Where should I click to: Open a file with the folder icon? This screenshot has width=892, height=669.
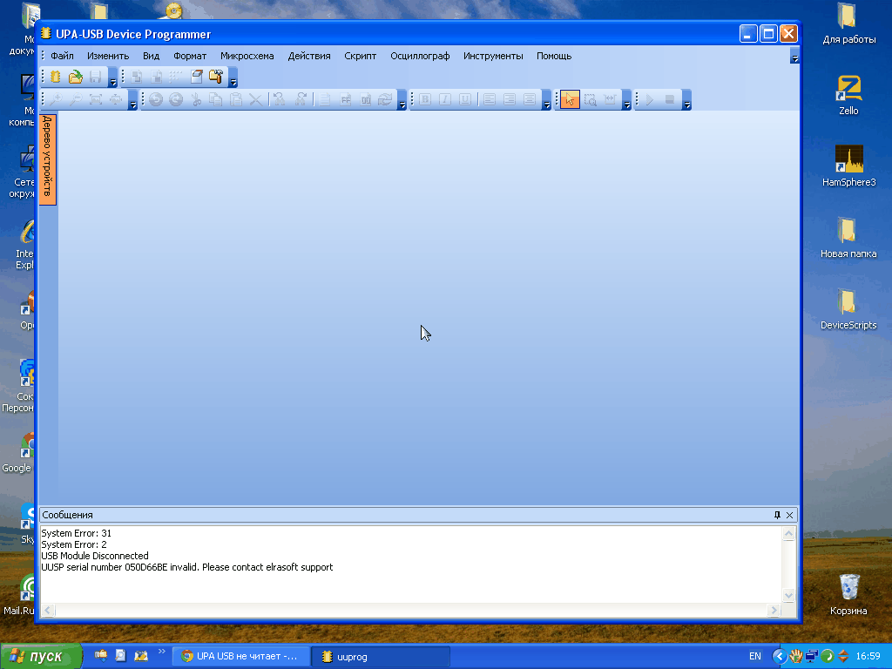coord(75,77)
